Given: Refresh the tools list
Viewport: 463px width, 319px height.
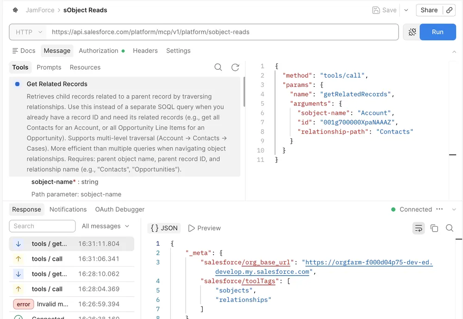Looking at the screenshot, I should click(x=235, y=67).
